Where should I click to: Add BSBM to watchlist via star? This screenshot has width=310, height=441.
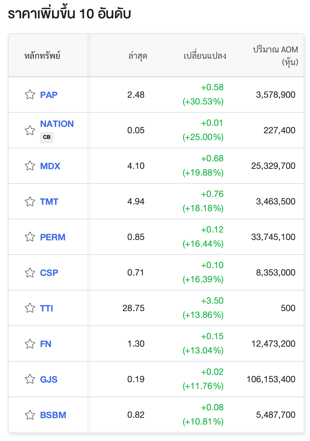30,415
